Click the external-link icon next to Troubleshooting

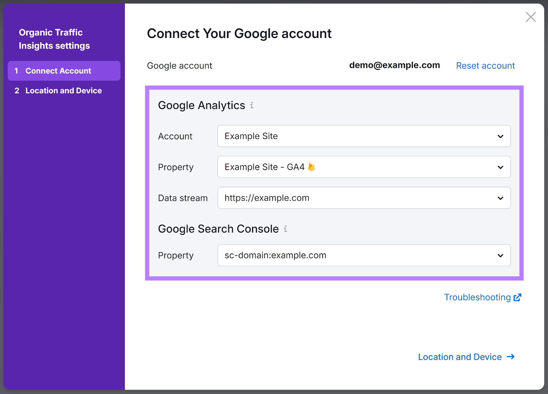[517, 297]
